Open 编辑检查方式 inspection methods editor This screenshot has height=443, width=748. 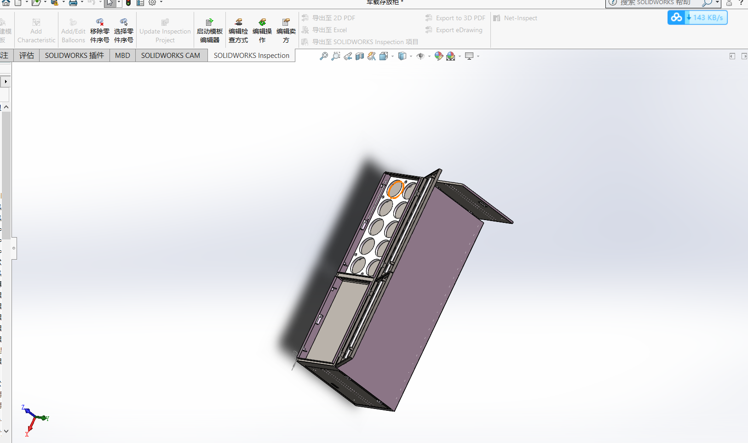(x=238, y=30)
